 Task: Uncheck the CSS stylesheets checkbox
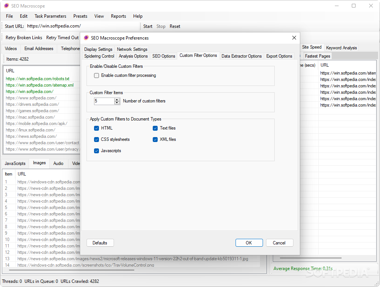click(96, 139)
